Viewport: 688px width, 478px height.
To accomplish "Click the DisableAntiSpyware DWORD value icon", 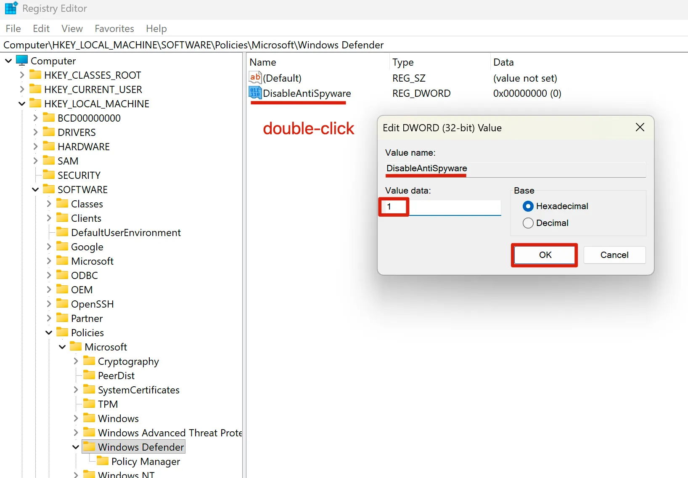I will click(x=255, y=93).
